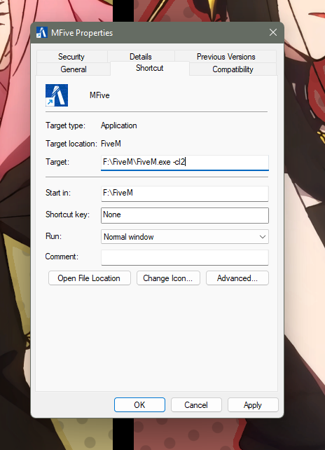The width and height of the screenshot is (325, 450).
Task: Click the large FiveM shortcut icon
Action: [x=57, y=95]
